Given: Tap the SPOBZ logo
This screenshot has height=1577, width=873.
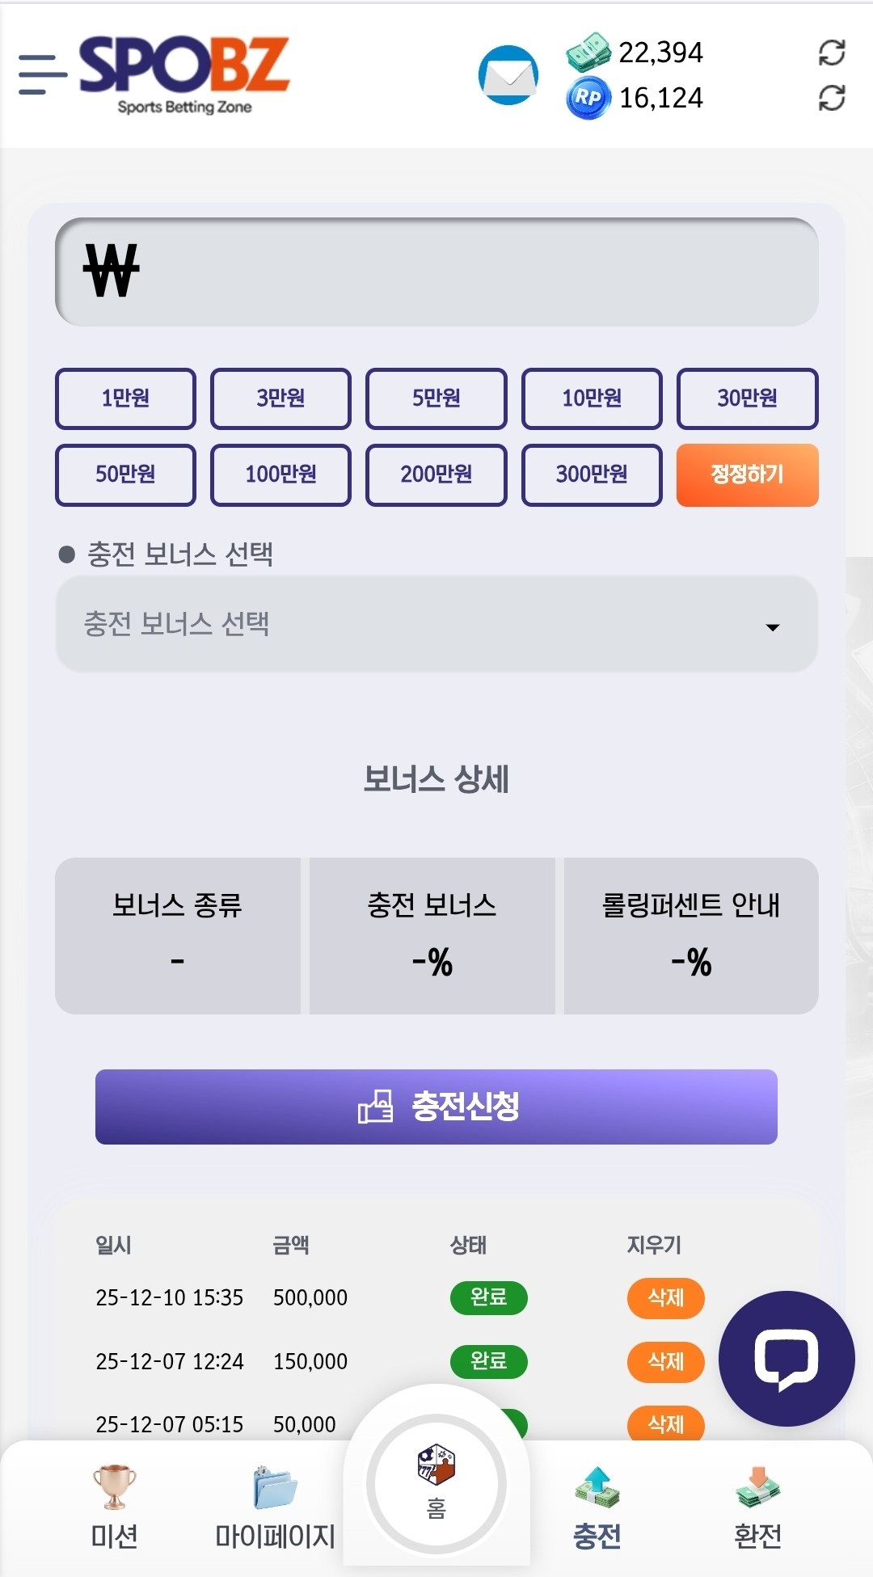Looking at the screenshot, I should click(184, 74).
